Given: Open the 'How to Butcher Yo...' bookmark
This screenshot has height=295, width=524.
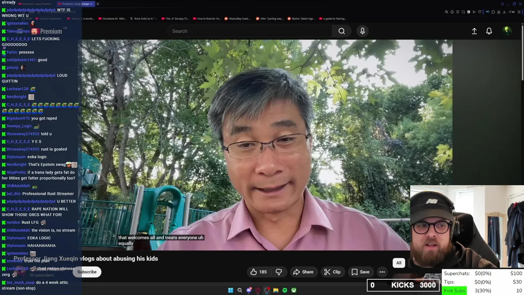Looking at the screenshot, I should pos(207,18).
